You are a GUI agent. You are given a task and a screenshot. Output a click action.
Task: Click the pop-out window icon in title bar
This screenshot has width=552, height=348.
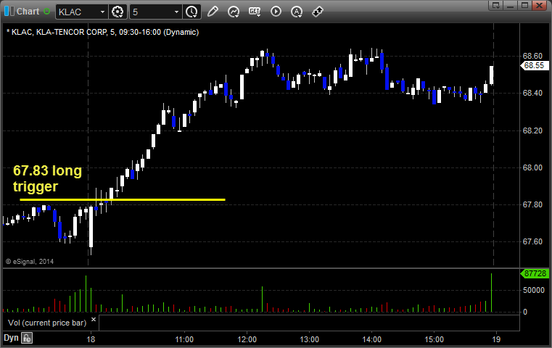(495, 5)
